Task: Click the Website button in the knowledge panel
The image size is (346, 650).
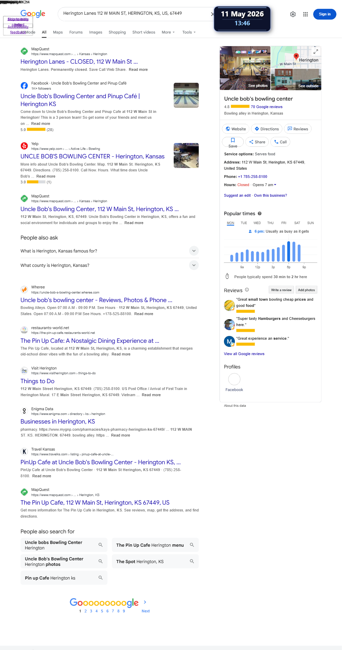Action: click(x=236, y=129)
